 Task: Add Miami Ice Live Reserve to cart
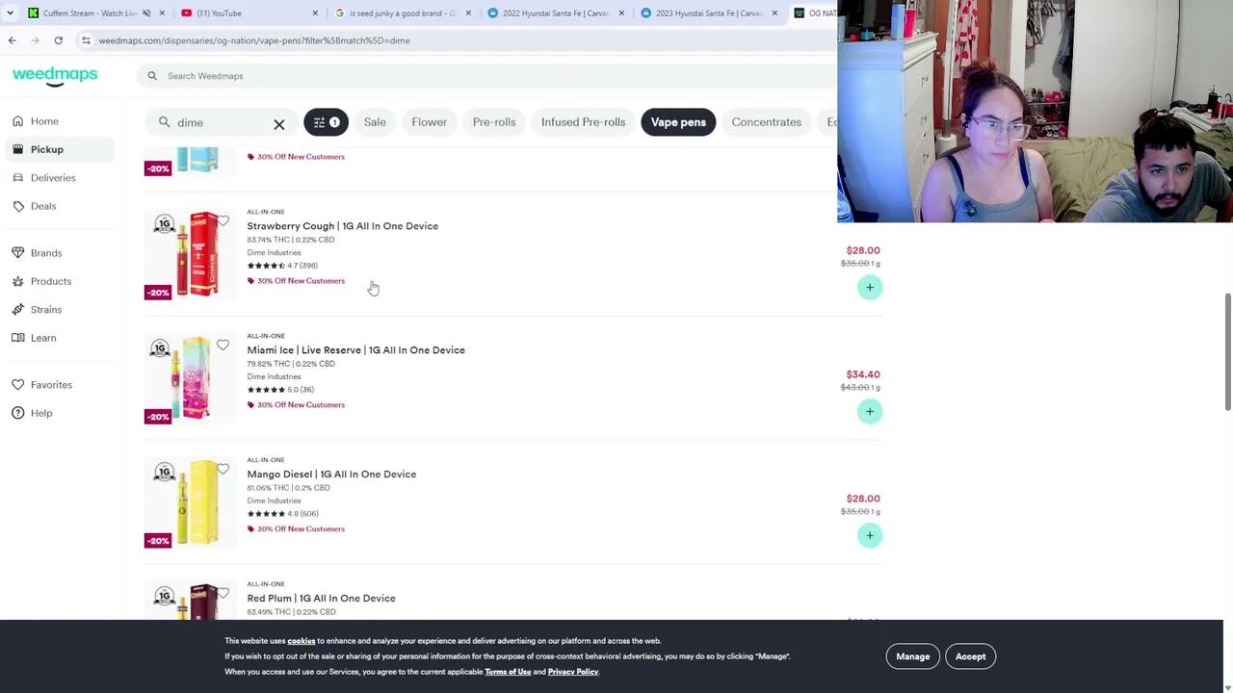tap(870, 411)
